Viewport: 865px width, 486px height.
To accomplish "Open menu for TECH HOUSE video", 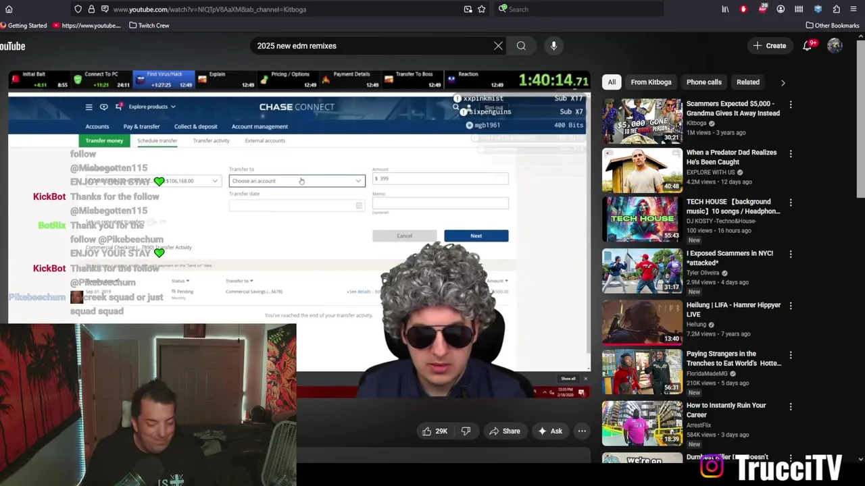I will pos(791,202).
